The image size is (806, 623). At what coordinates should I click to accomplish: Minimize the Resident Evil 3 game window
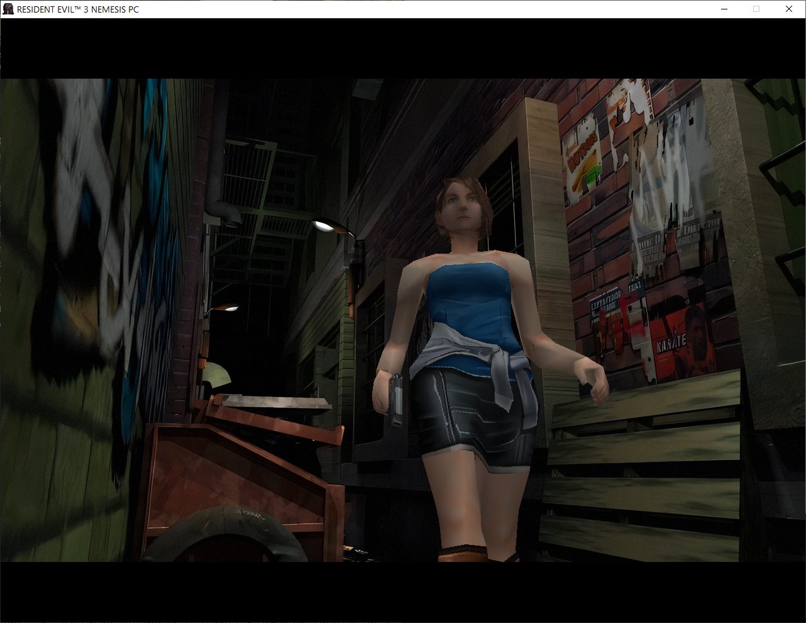(x=724, y=9)
